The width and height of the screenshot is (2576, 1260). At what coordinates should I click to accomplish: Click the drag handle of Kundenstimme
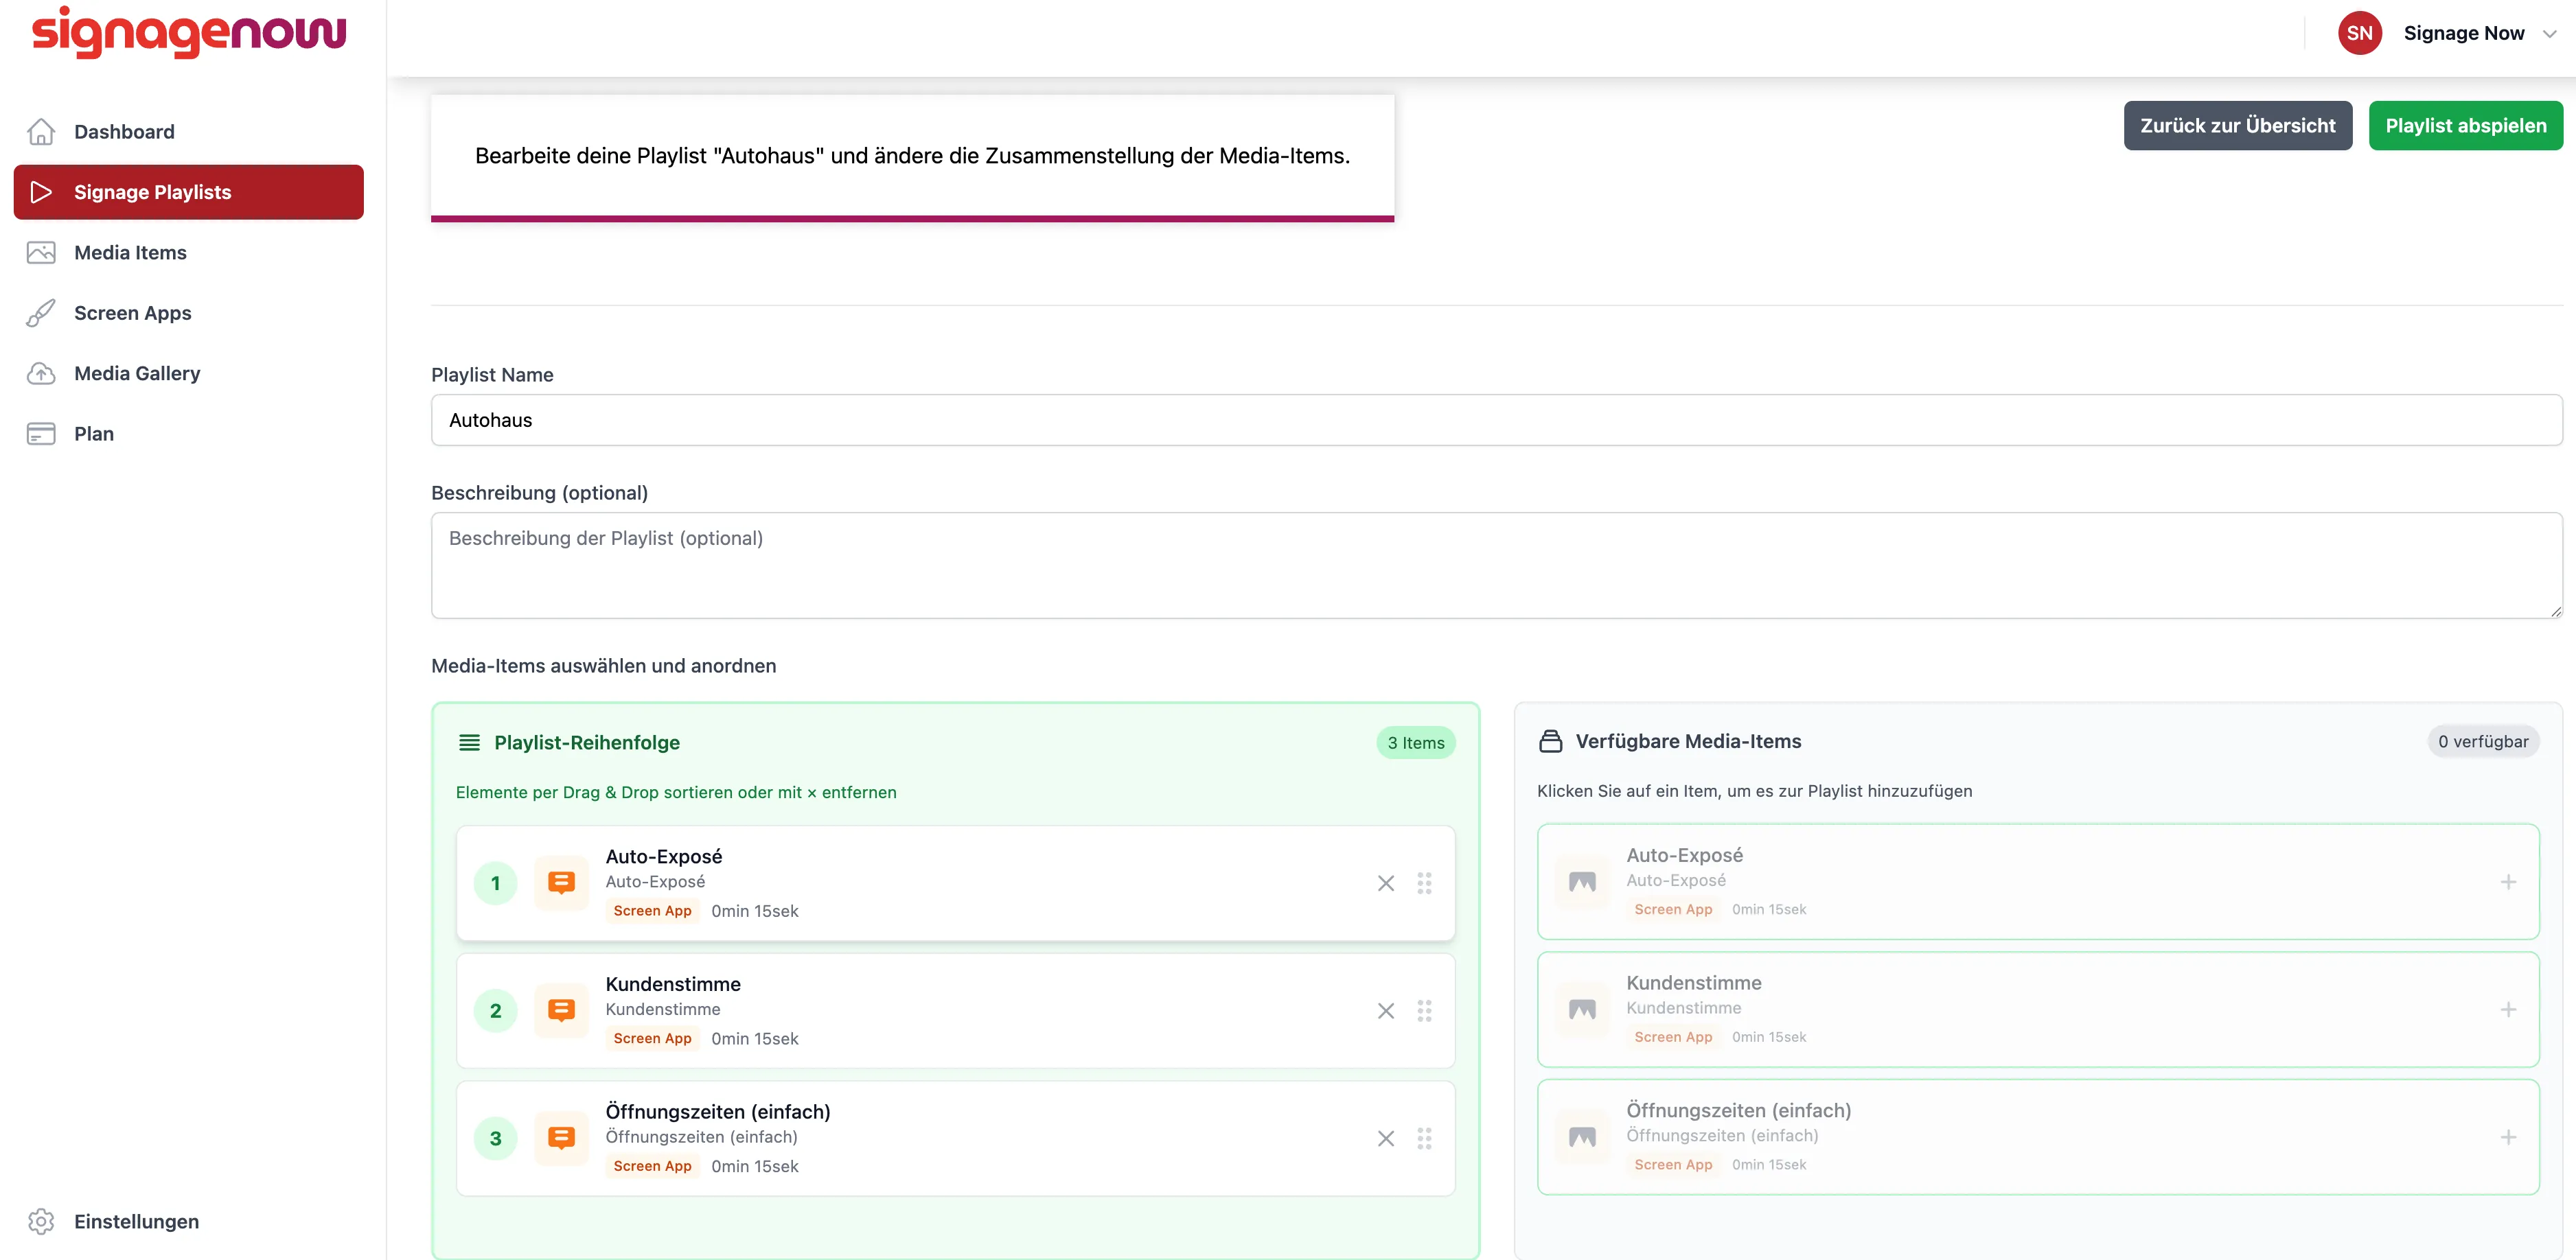pyautogui.click(x=1424, y=1011)
